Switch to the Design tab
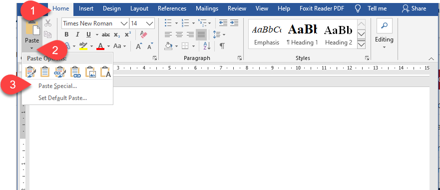Screen dimensions: 440x190 [112, 8]
